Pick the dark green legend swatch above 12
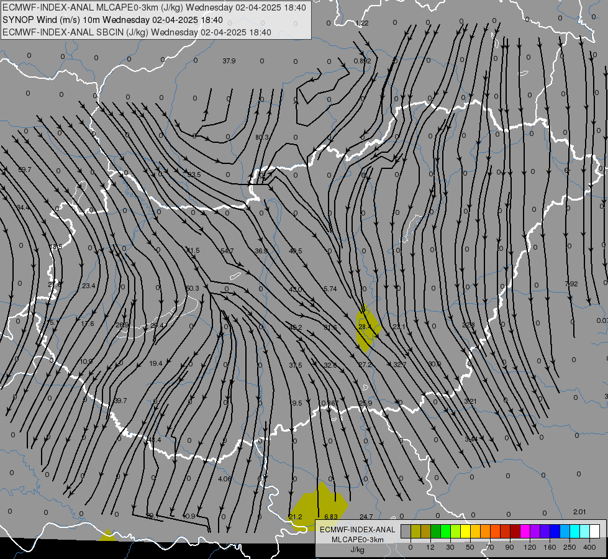Image resolution: width=608 pixels, height=559 pixels. tap(436, 532)
